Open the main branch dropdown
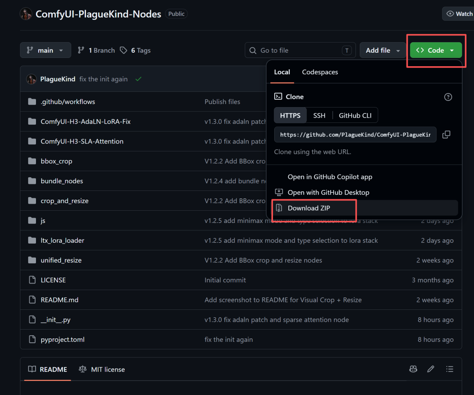The width and height of the screenshot is (474, 395). click(x=45, y=50)
